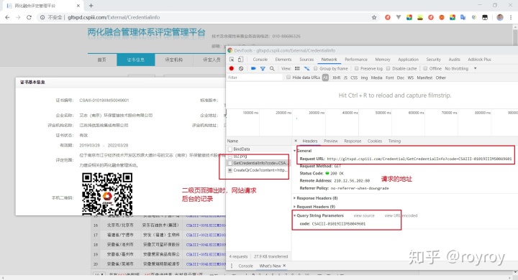This screenshot has width=518, height=280.
Task: Close the What's New drawer tab
Action: point(284,266)
